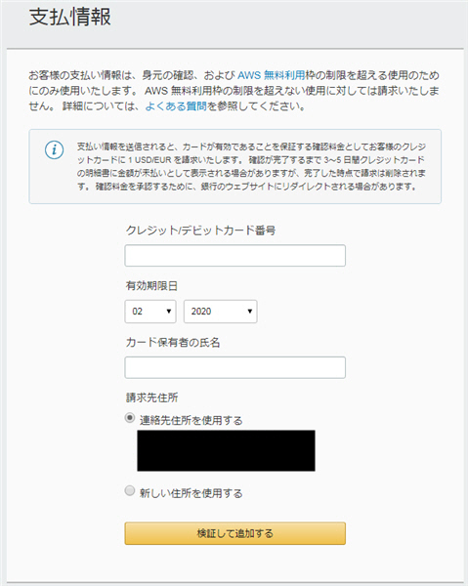Select the 連絡先住所を使用する radio button
This screenshot has width=468, height=586.
(130, 417)
